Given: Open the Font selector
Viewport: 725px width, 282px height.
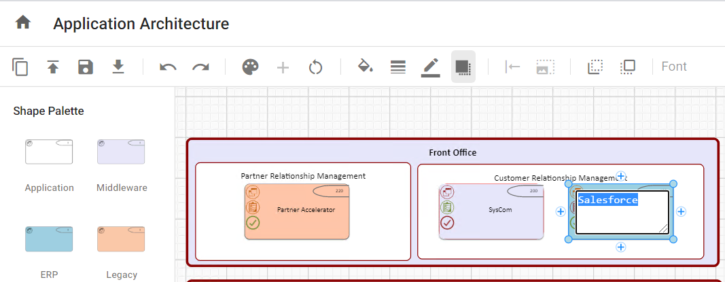Looking at the screenshot, I should click(x=674, y=67).
